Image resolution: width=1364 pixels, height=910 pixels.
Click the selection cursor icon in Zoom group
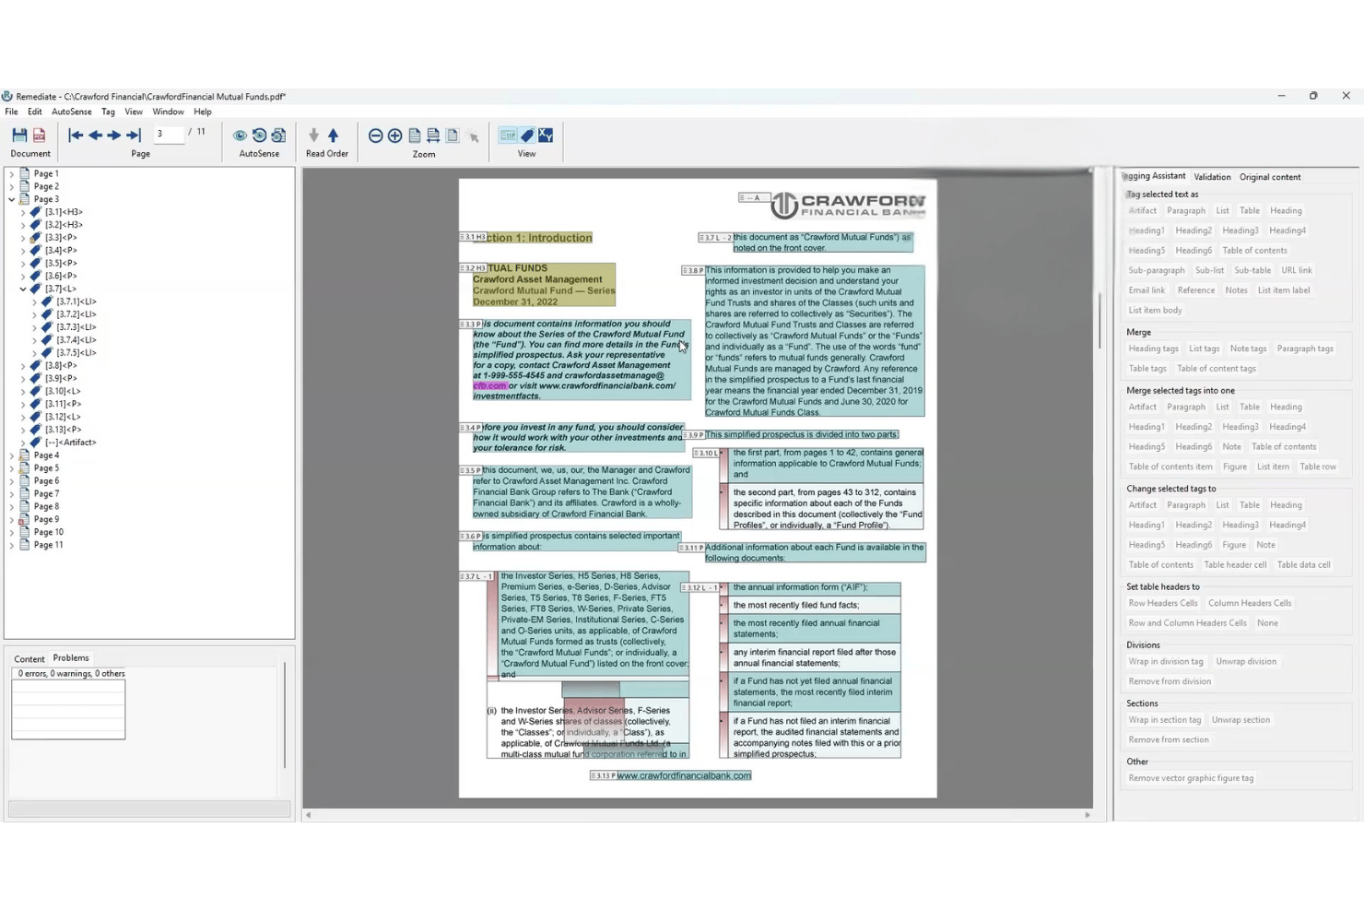tap(473, 136)
